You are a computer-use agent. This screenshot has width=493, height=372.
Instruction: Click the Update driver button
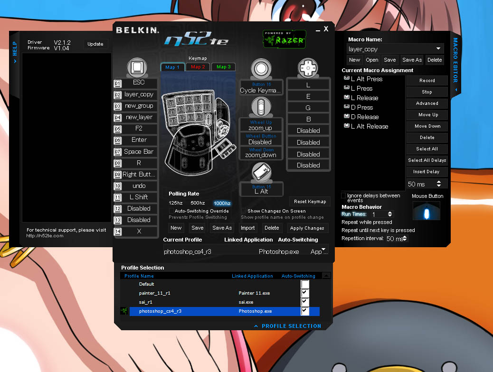[95, 44]
